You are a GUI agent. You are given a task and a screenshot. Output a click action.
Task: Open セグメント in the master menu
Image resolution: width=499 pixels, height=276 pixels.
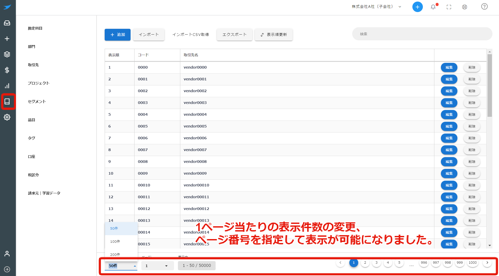pos(37,102)
